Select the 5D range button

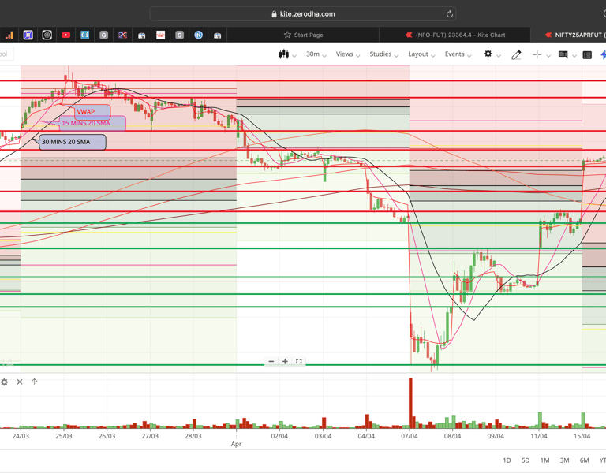(526, 460)
